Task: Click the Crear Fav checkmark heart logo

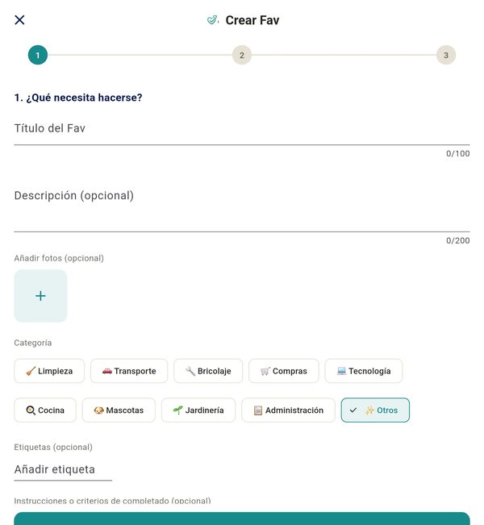Action: pyautogui.click(x=213, y=20)
